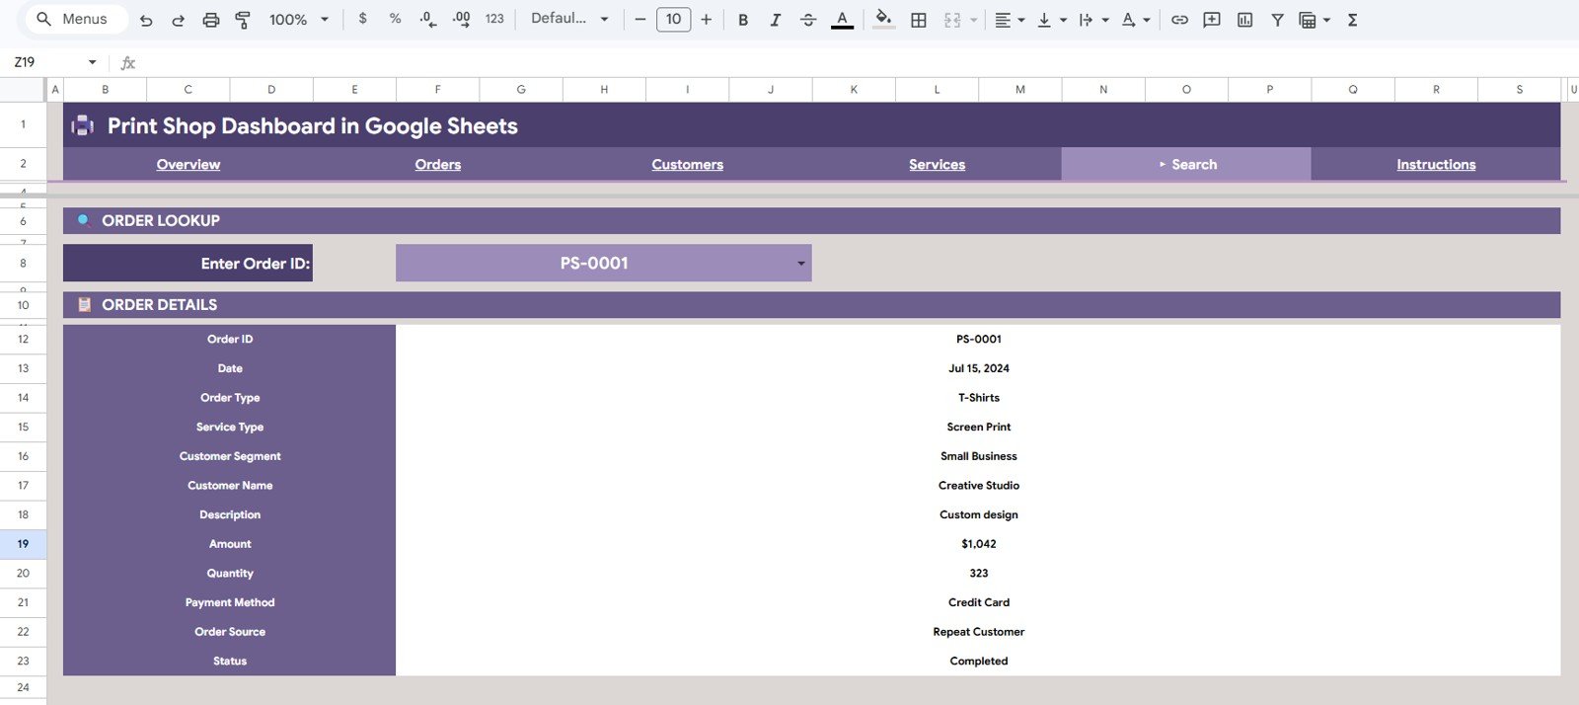The image size is (1579, 705).
Task: Click the undo icon
Action: tap(146, 20)
